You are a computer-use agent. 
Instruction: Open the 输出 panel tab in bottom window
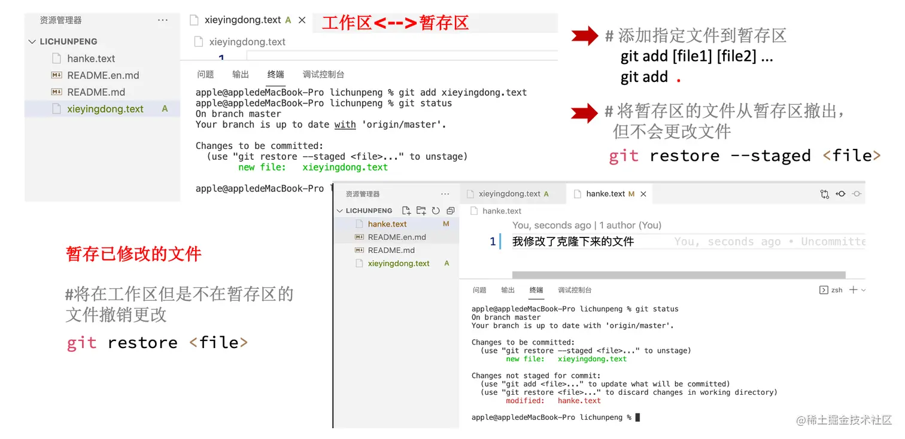click(508, 290)
